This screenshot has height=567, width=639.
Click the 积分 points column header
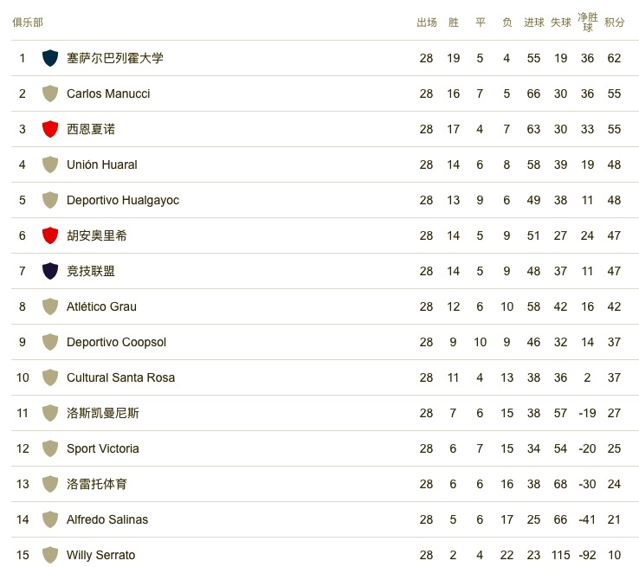pyautogui.click(x=614, y=23)
